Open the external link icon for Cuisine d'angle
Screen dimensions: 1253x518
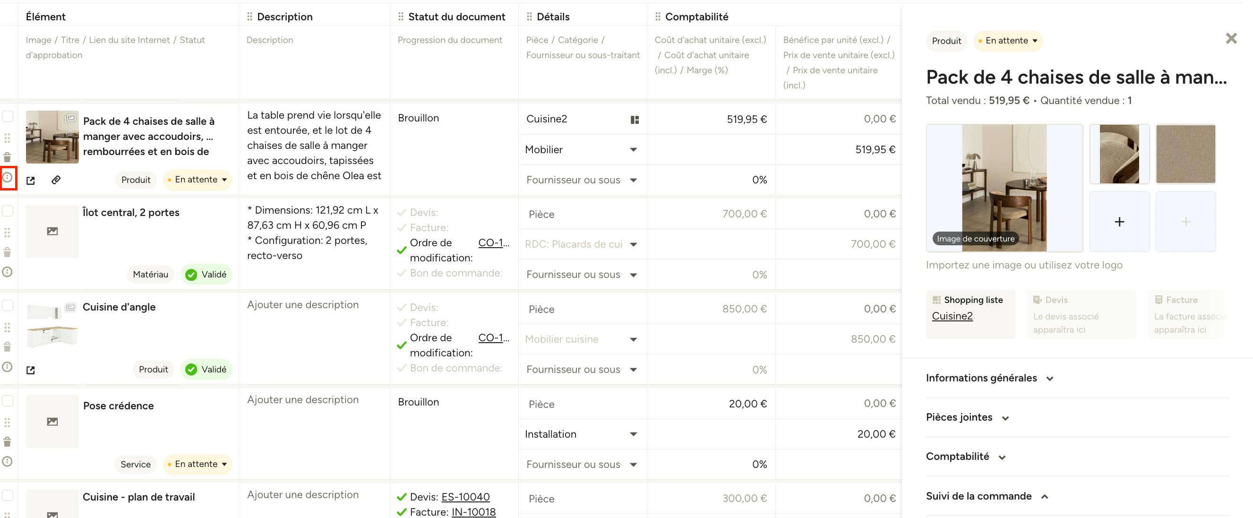pyautogui.click(x=31, y=370)
